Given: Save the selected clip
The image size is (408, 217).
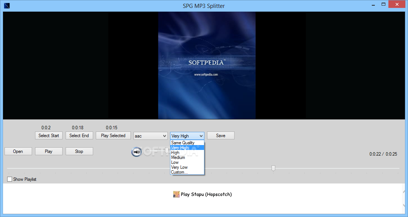Looking at the screenshot, I should click(221, 135).
